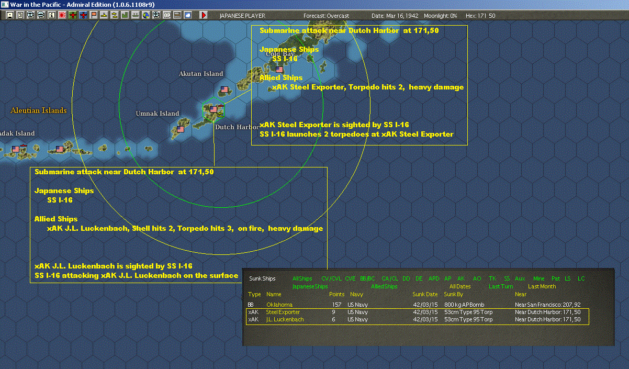This screenshot has height=369, width=629.
Task: Select the US flag base on Adak Island
Action: point(16,149)
